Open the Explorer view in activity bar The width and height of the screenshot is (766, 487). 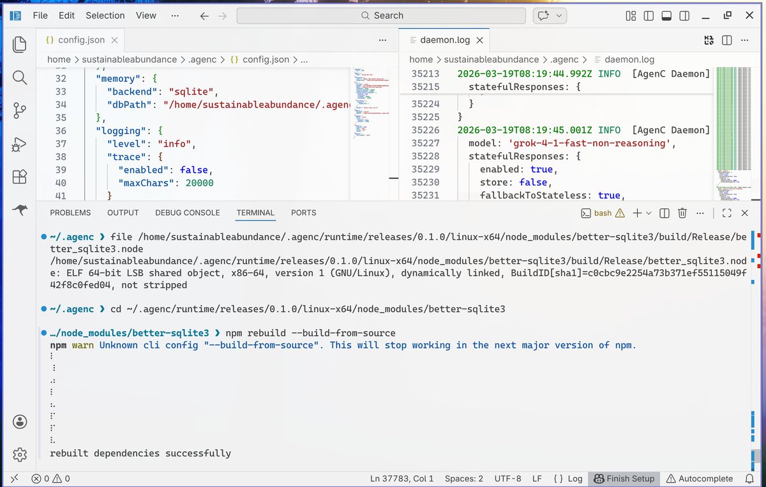[20, 44]
